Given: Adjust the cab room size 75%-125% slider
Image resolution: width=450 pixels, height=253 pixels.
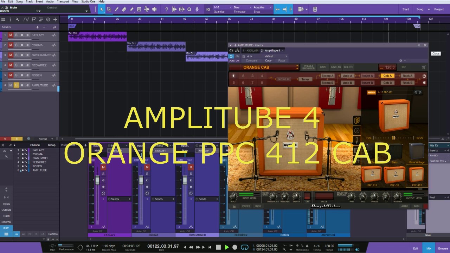Looking at the screenshot, I should click(393, 138).
